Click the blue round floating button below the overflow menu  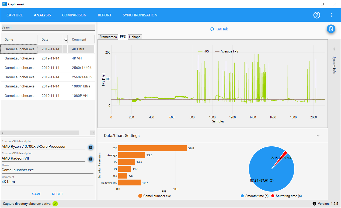(331, 29)
